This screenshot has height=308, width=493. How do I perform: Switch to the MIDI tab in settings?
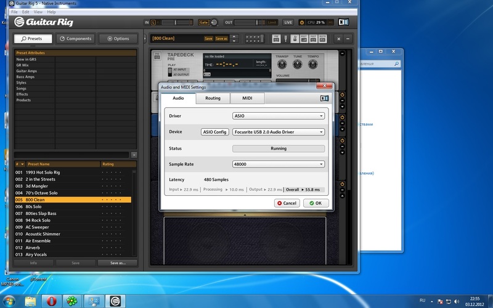coord(247,99)
